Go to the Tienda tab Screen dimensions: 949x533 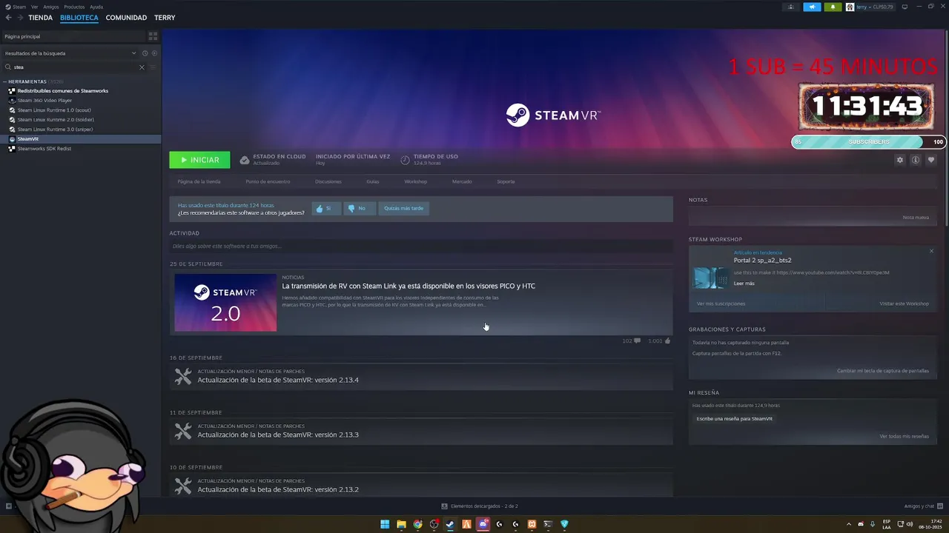[40, 18]
